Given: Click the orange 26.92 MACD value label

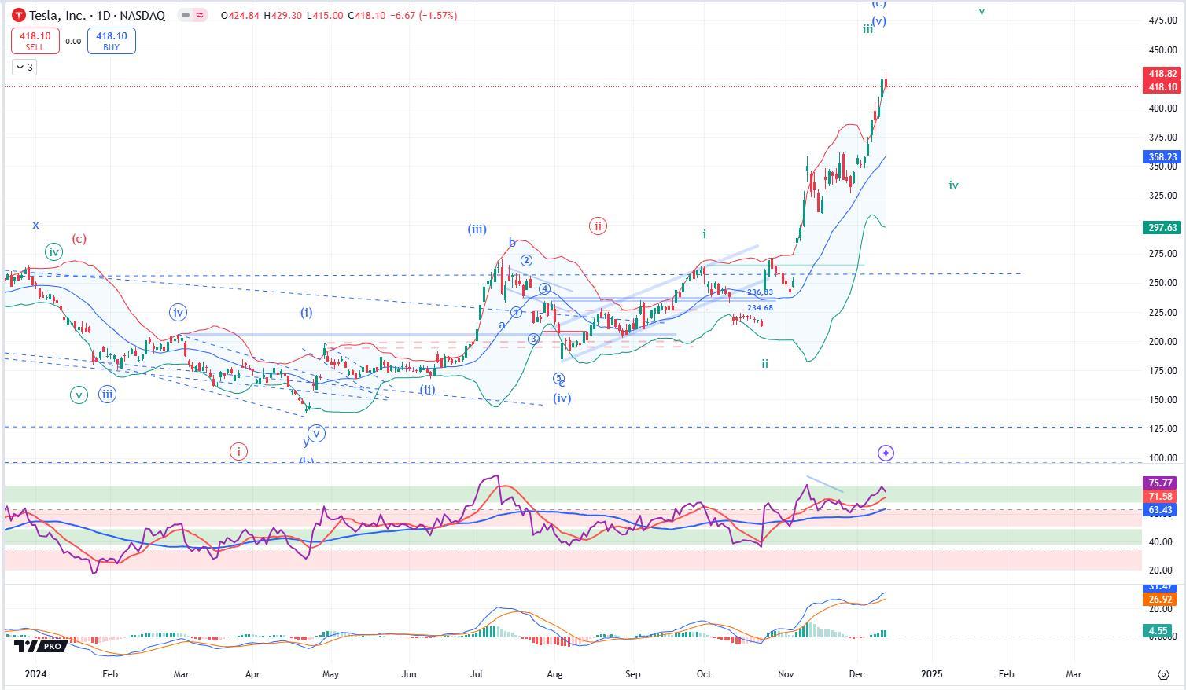Looking at the screenshot, I should tap(1160, 600).
